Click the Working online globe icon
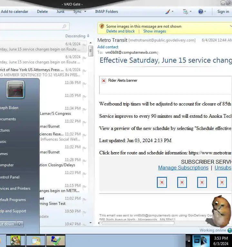The image size is (232, 247). pyautogui.click(x=230, y=230)
